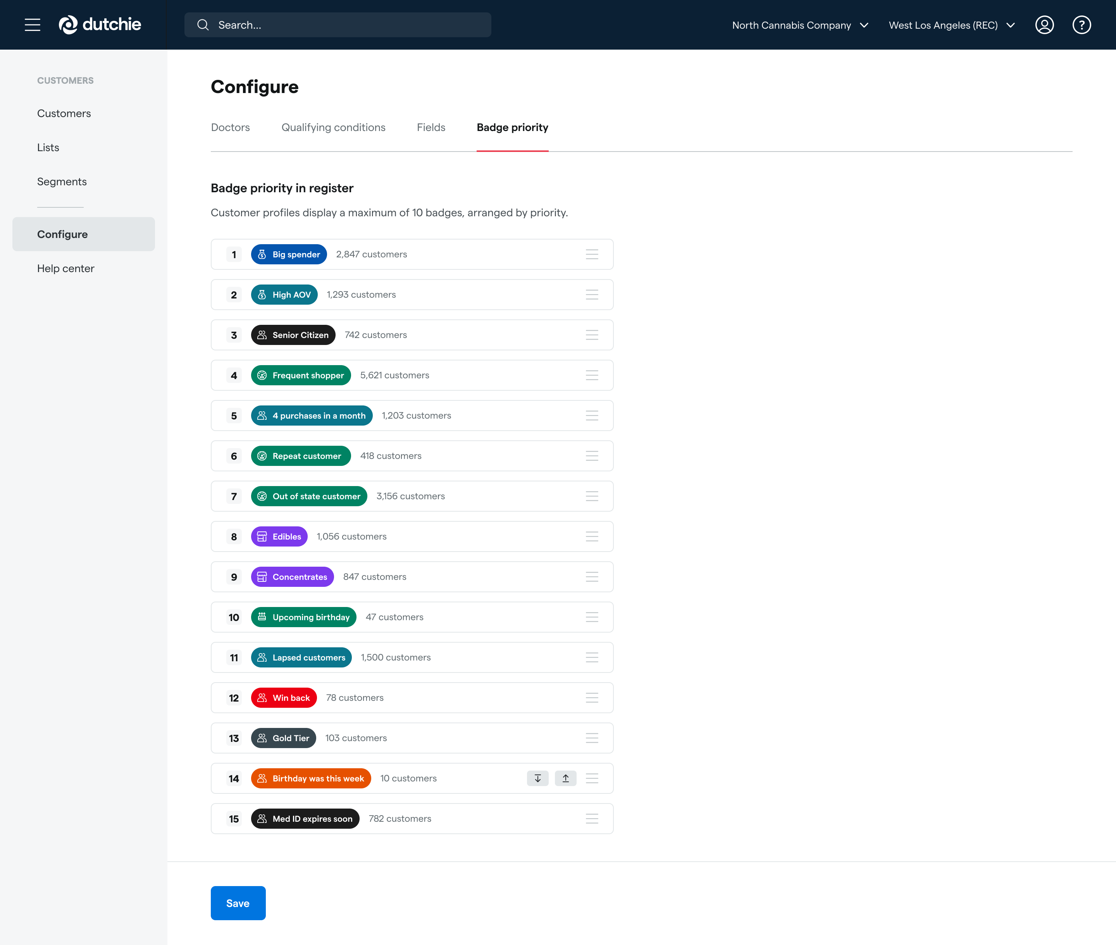The image size is (1116, 945).
Task: Click the Win back drag handle
Action: tap(592, 697)
